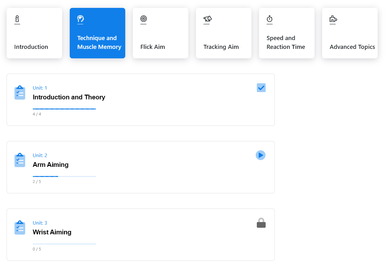Click the stopwatch icon on Speed card

[x=269, y=19]
